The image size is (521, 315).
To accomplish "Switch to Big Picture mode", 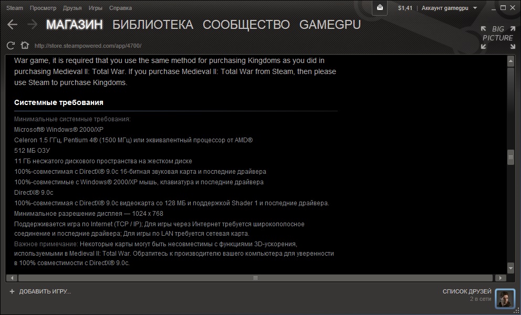I will point(498,38).
